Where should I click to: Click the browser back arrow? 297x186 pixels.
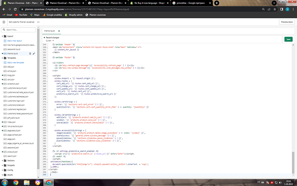[3, 8]
